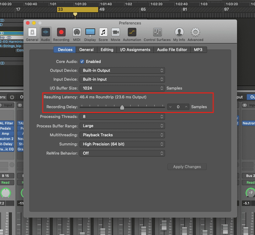Click the Neutron 2 plugin slot
This screenshot has height=235, width=255.
7,139
